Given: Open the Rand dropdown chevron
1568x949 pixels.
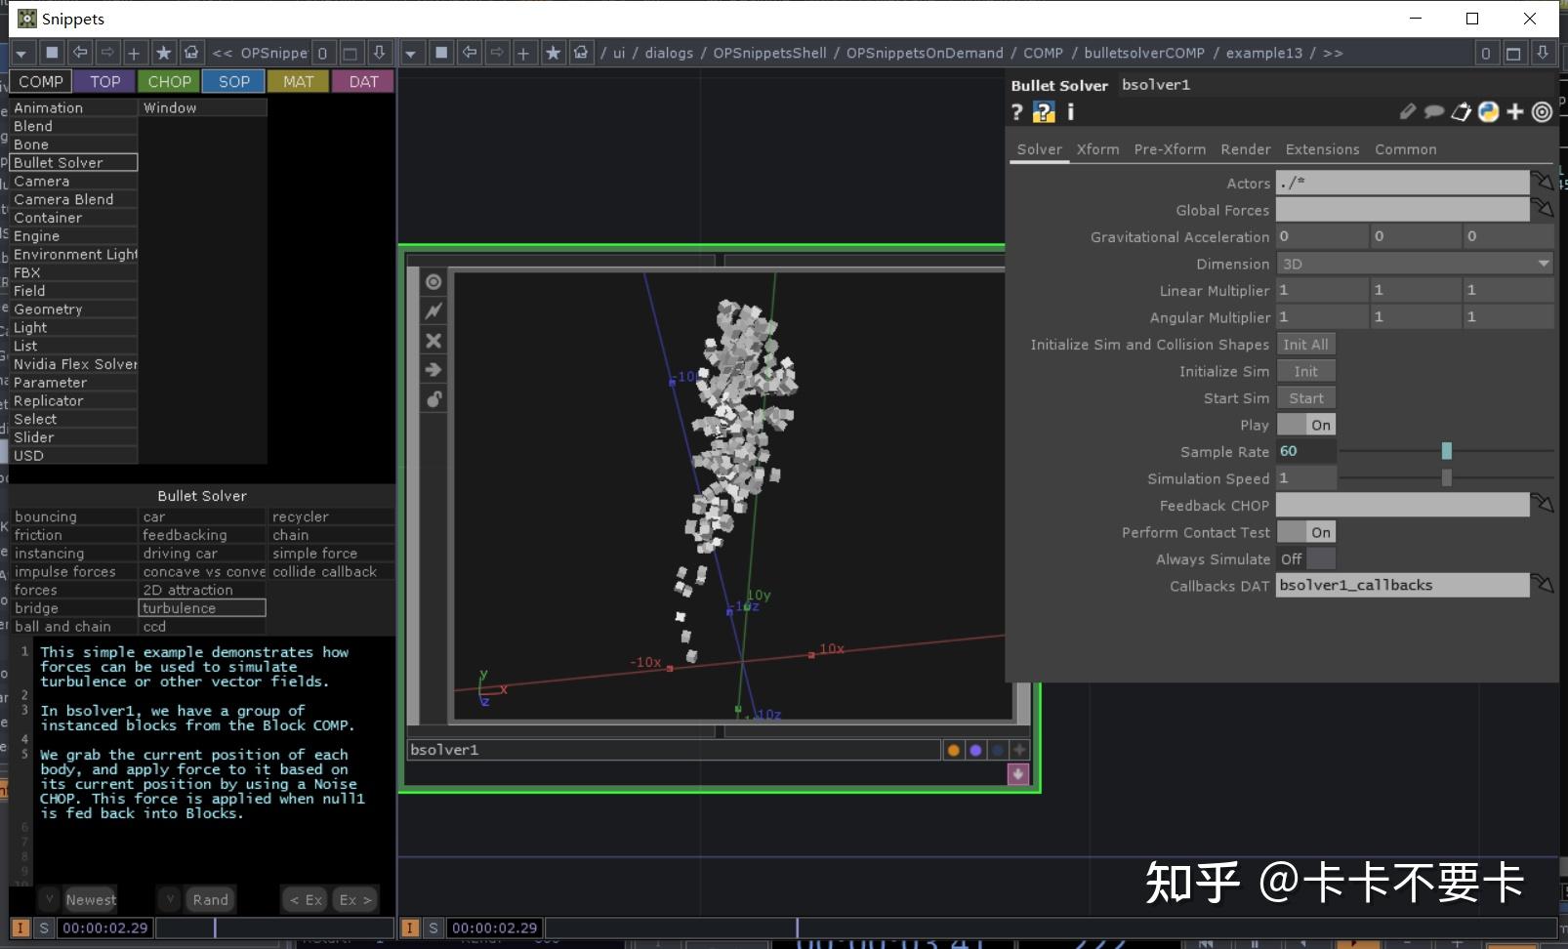Looking at the screenshot, I should [170, 898].
